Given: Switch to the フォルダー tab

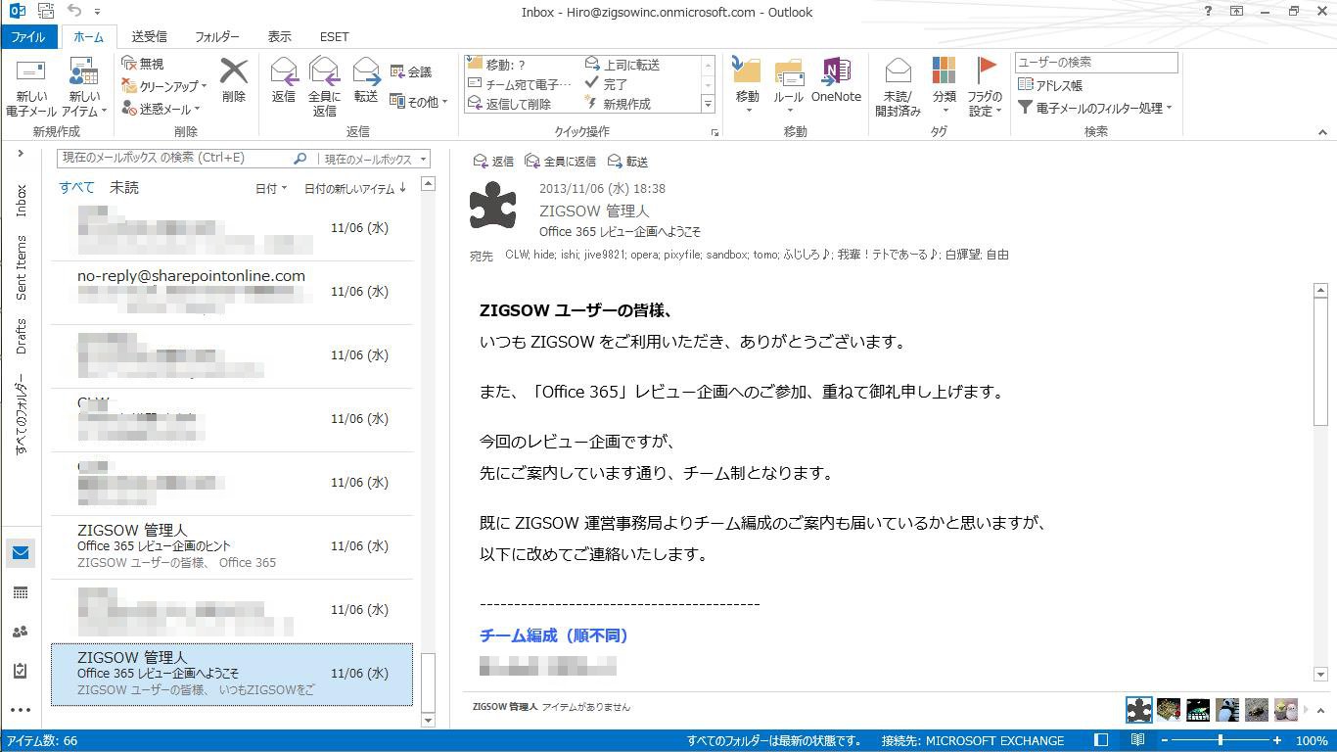Looking at the screenshot, I should coord(217,36).
